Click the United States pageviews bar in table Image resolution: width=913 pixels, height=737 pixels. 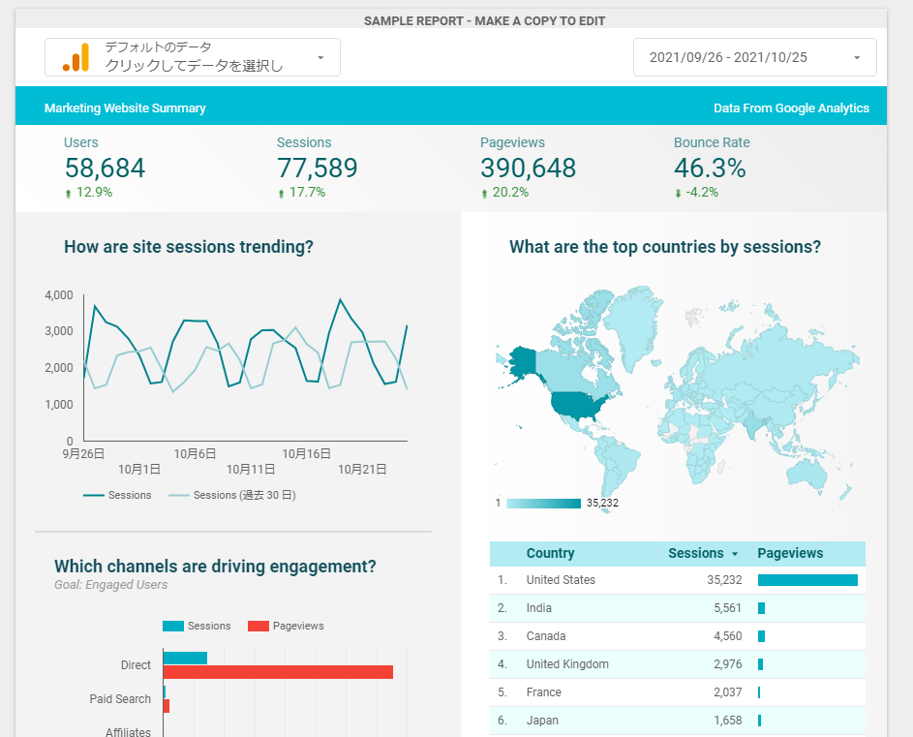coord(807,580)
